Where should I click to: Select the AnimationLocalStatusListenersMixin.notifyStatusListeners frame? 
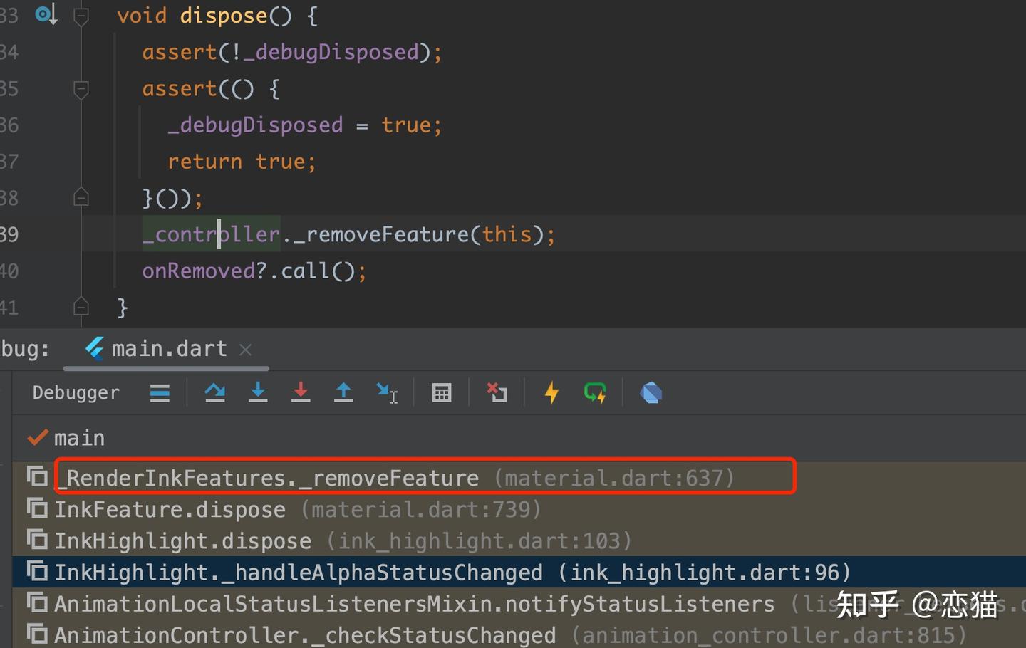[519, 604]
